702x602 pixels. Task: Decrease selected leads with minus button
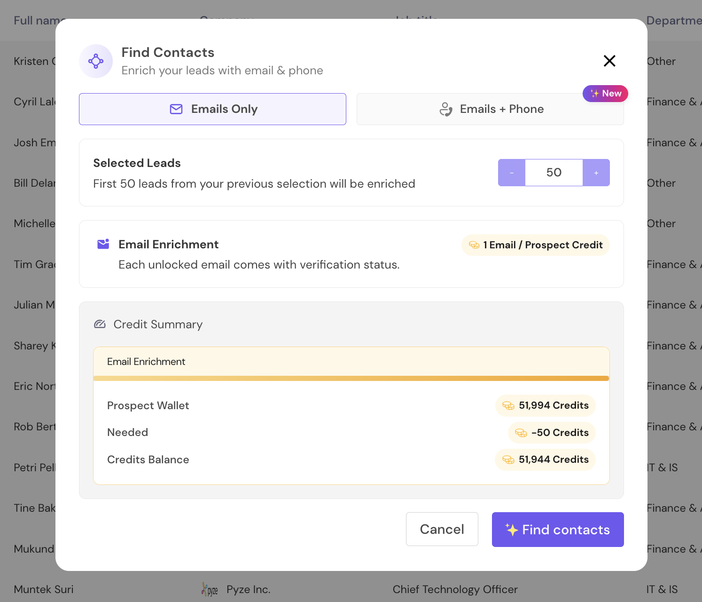click(x=512, y=173)
